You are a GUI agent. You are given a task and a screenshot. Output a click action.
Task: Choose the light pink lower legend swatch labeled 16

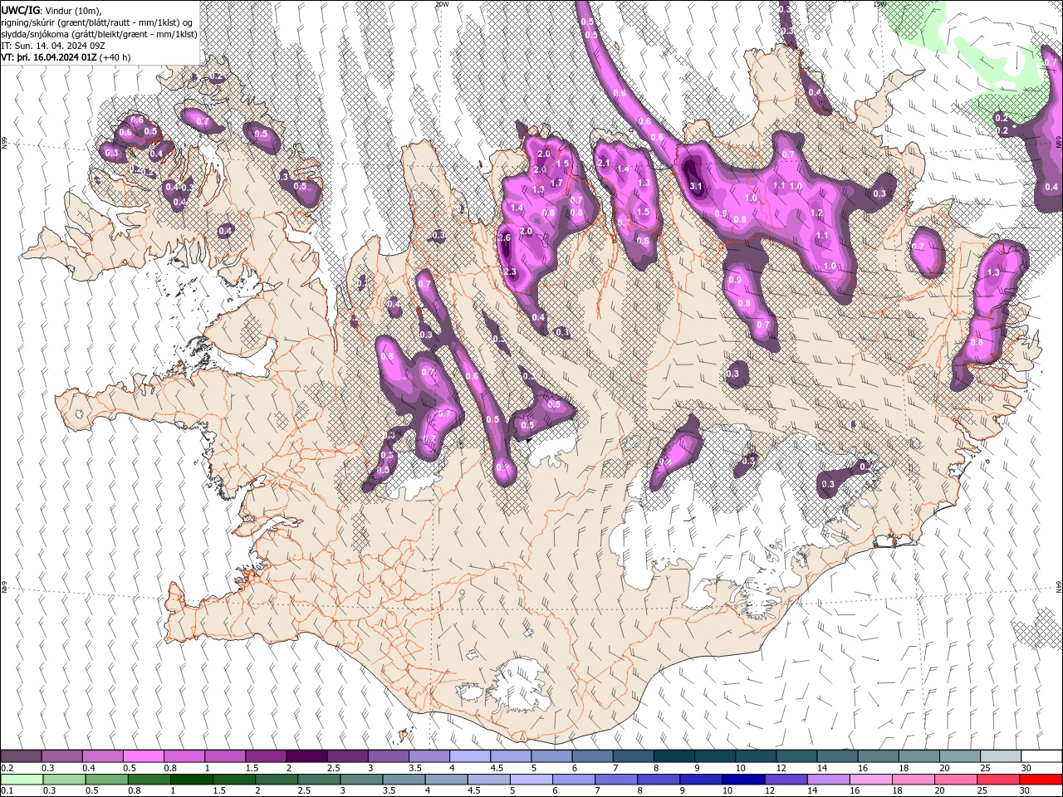(872, 780)
